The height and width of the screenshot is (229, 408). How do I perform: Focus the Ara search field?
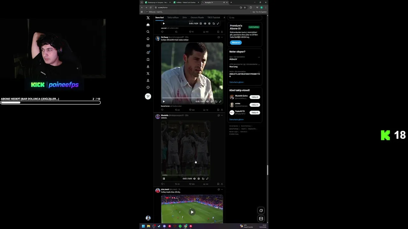click(x=245, y=17)
